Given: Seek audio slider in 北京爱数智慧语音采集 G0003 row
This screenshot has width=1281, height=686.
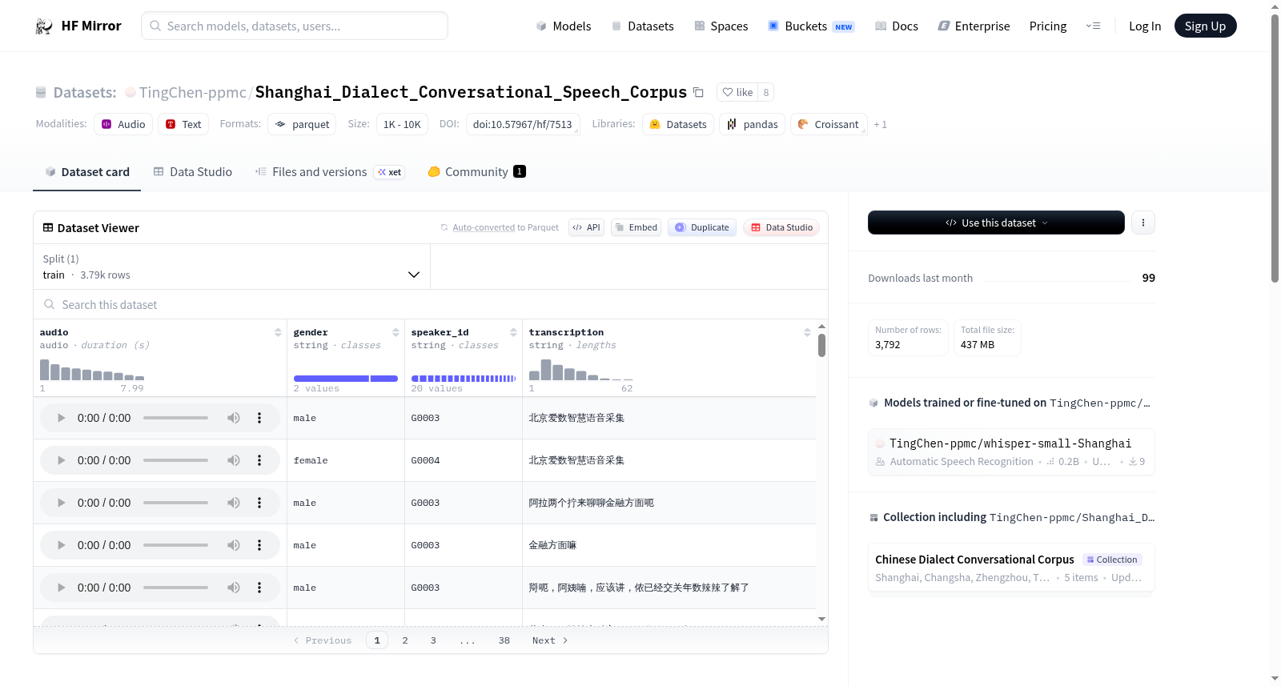Looking at the screenshot, I should coord(175,418).
